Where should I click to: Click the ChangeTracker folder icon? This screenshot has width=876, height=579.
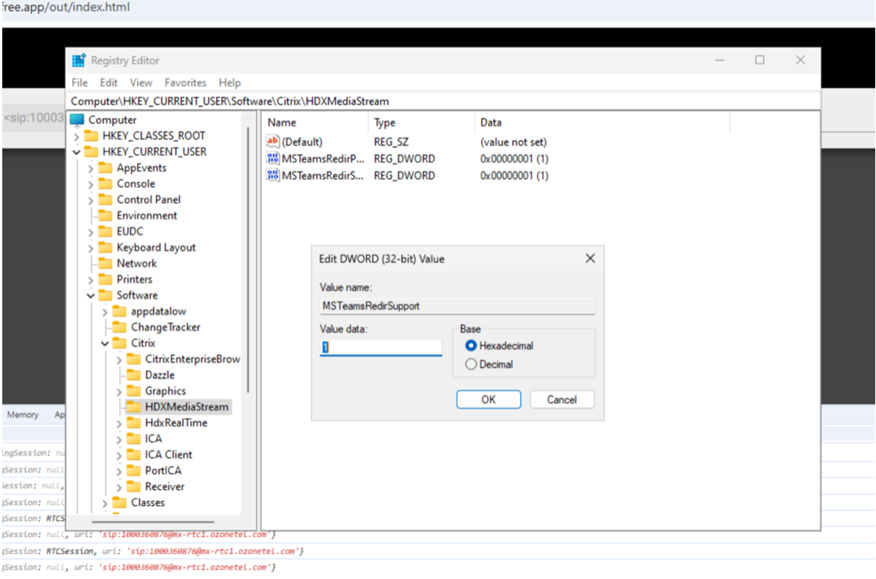(x=120, y=327)
